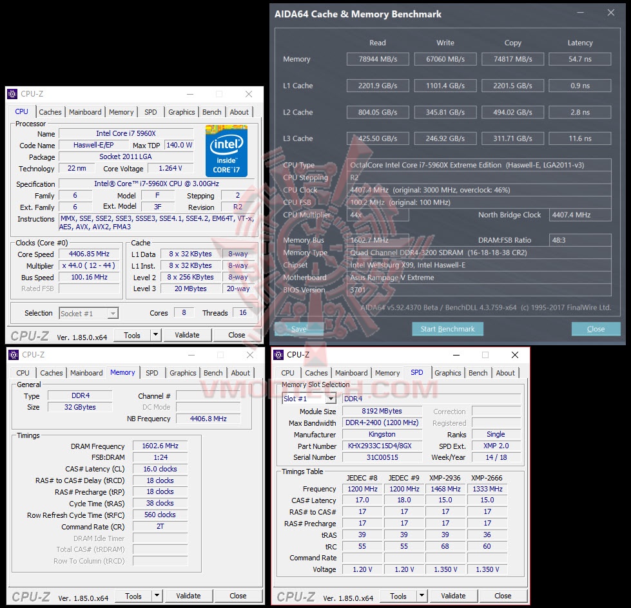Open the Slot #1 memory slot dropdown

pos(309,399)
